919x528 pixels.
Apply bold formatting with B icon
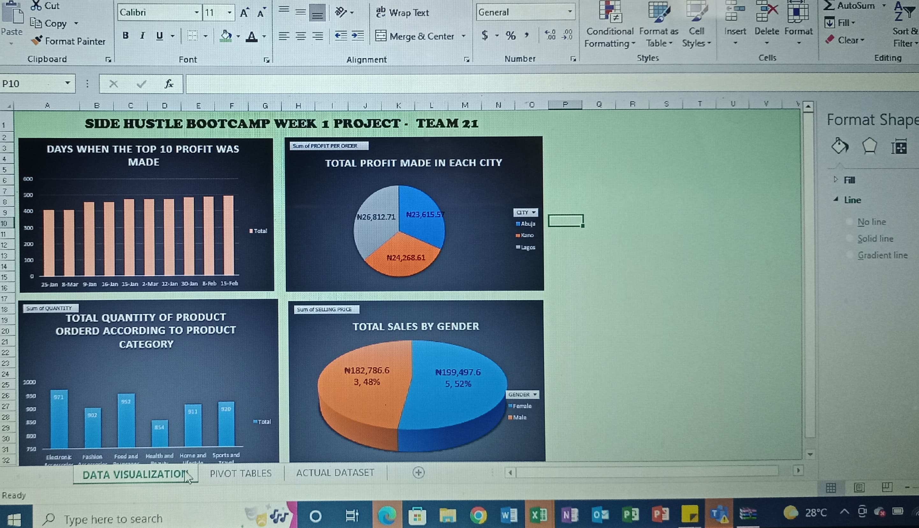[126, 36]
